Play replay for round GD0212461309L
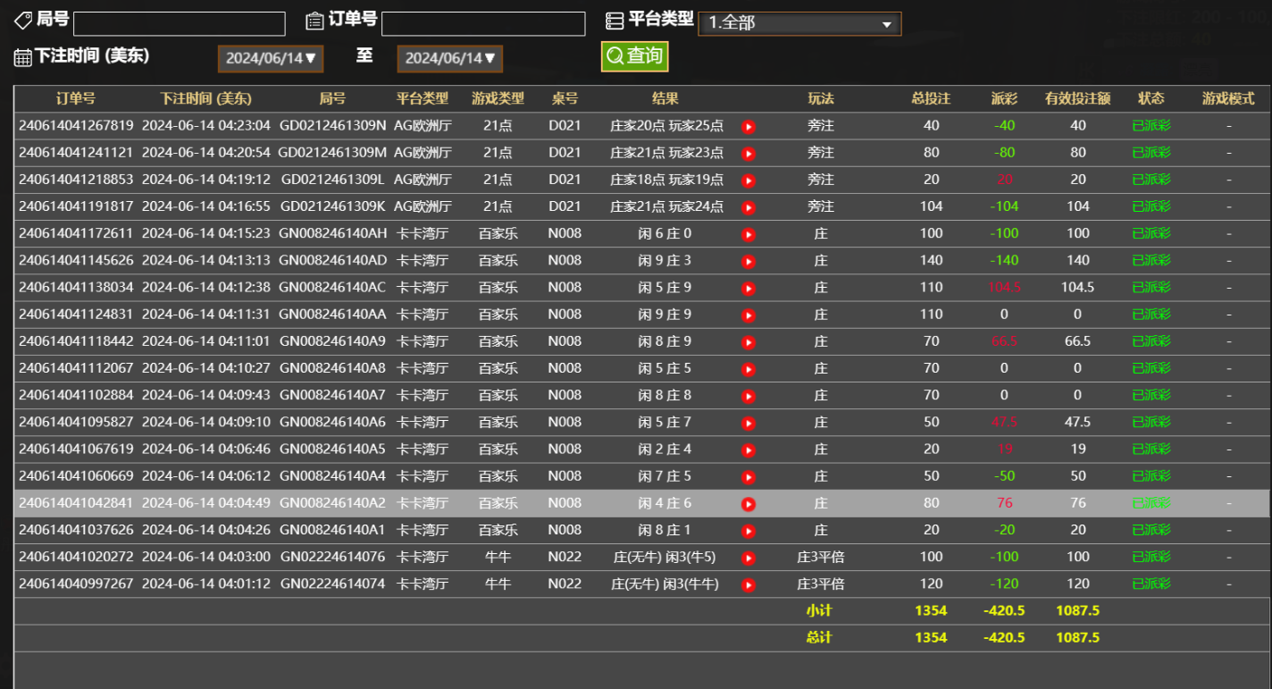 coord(749,181)
